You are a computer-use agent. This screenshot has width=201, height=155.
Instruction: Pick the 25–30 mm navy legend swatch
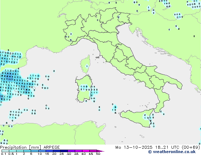(64, 151)
